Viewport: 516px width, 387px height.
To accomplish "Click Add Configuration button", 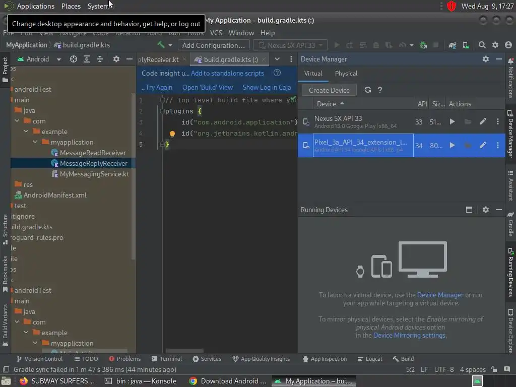I will (214, 45).
